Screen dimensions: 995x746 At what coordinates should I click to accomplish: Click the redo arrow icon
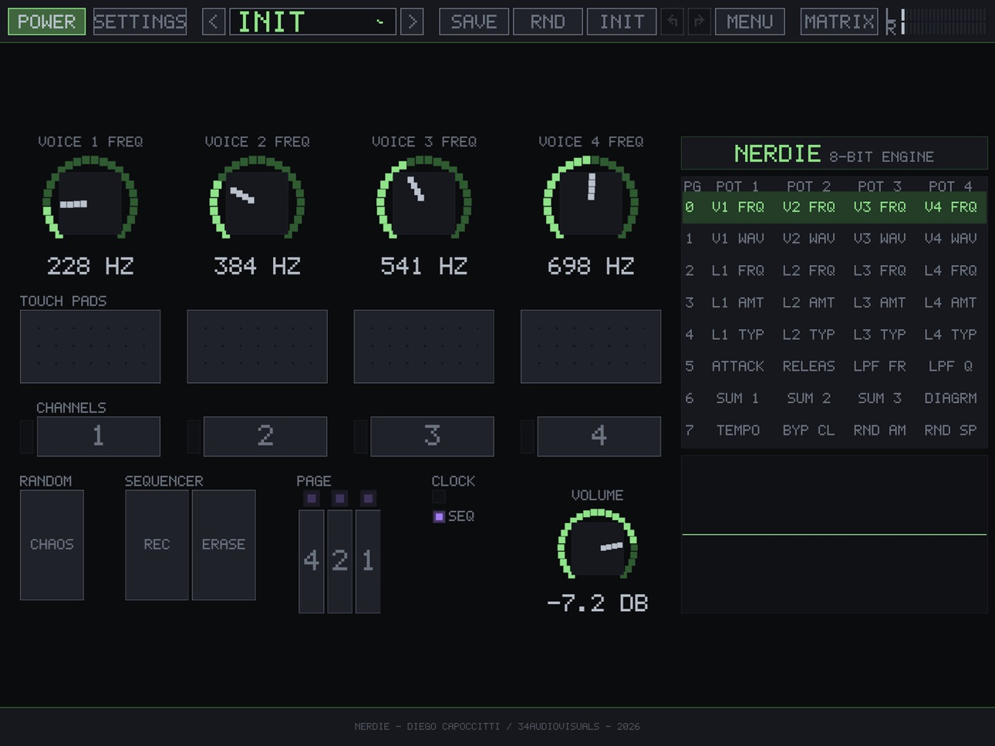(x=699, y=22)
